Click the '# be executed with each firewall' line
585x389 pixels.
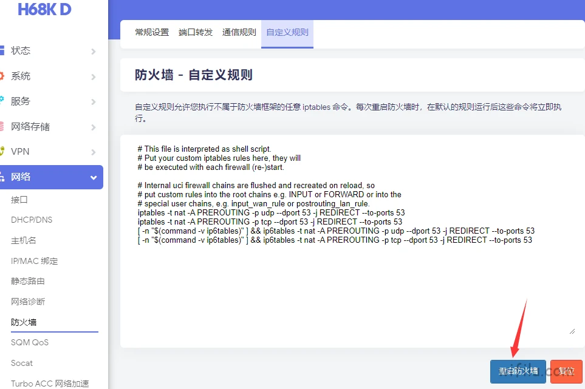click(x=211, y=167)
